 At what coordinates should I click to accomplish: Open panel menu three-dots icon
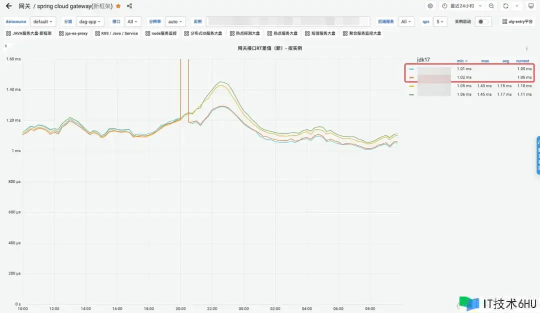coord(526,48)
